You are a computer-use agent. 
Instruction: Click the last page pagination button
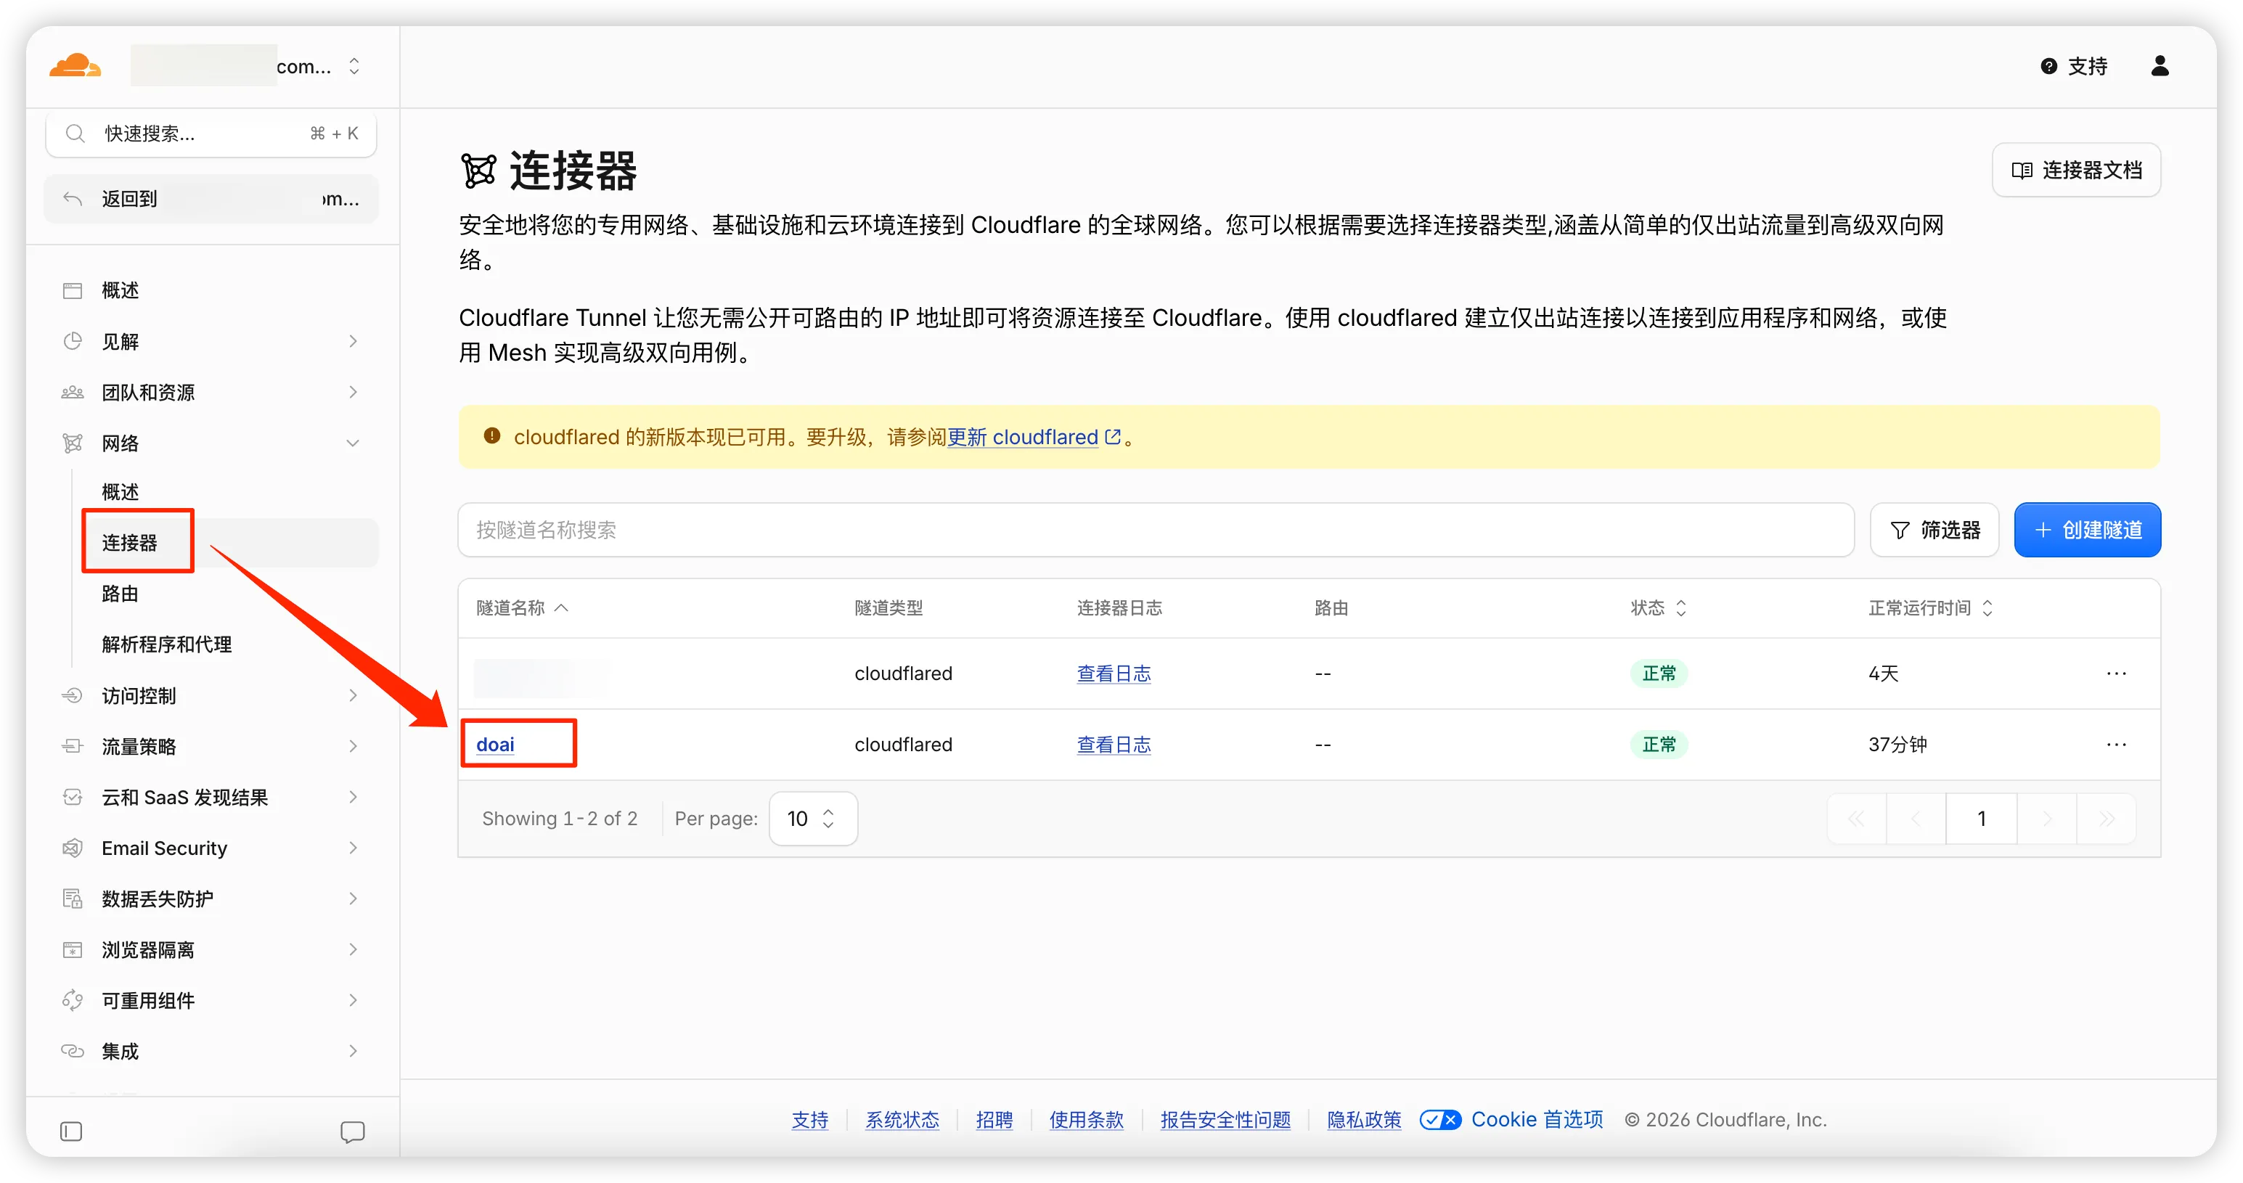coord(2107,818)
